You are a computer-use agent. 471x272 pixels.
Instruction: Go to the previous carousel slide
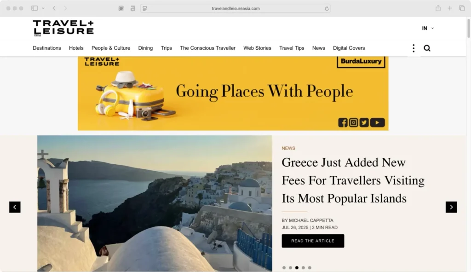click(15, 207)
